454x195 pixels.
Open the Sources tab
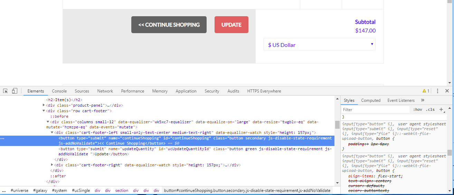pyautogui.click(x=82, y=91)
